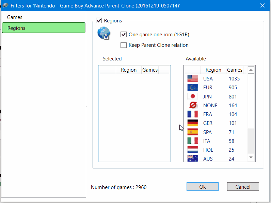Image resolution: width=271 pixels, height=203 pixels.
Task: Click the globe regions icon
Action: pyautogui.click(x=104, y=33)
